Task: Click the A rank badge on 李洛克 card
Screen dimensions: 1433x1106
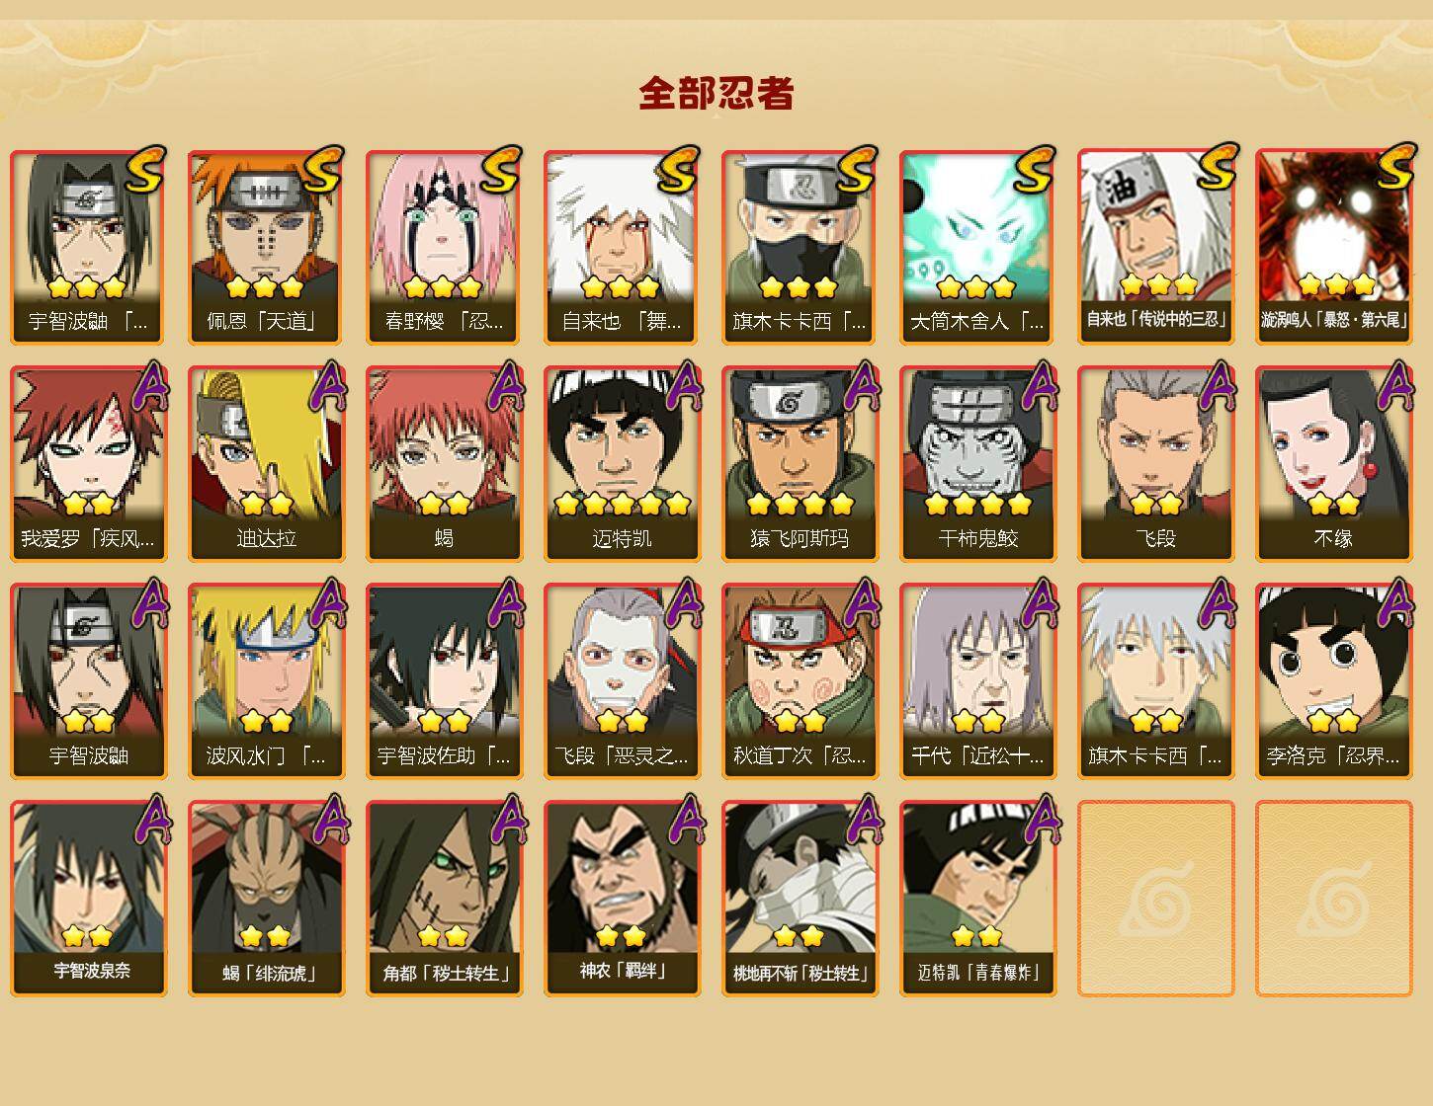Action: click(1394, 602)
